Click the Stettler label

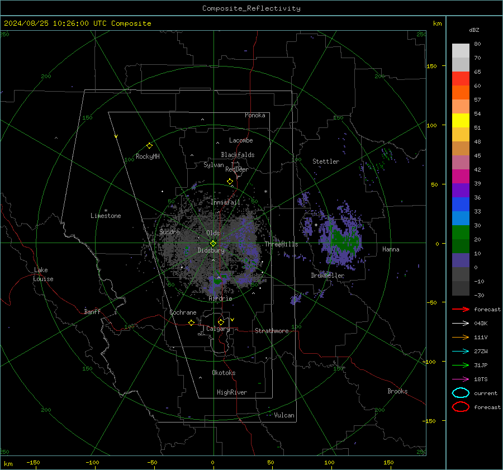[326, 162]
